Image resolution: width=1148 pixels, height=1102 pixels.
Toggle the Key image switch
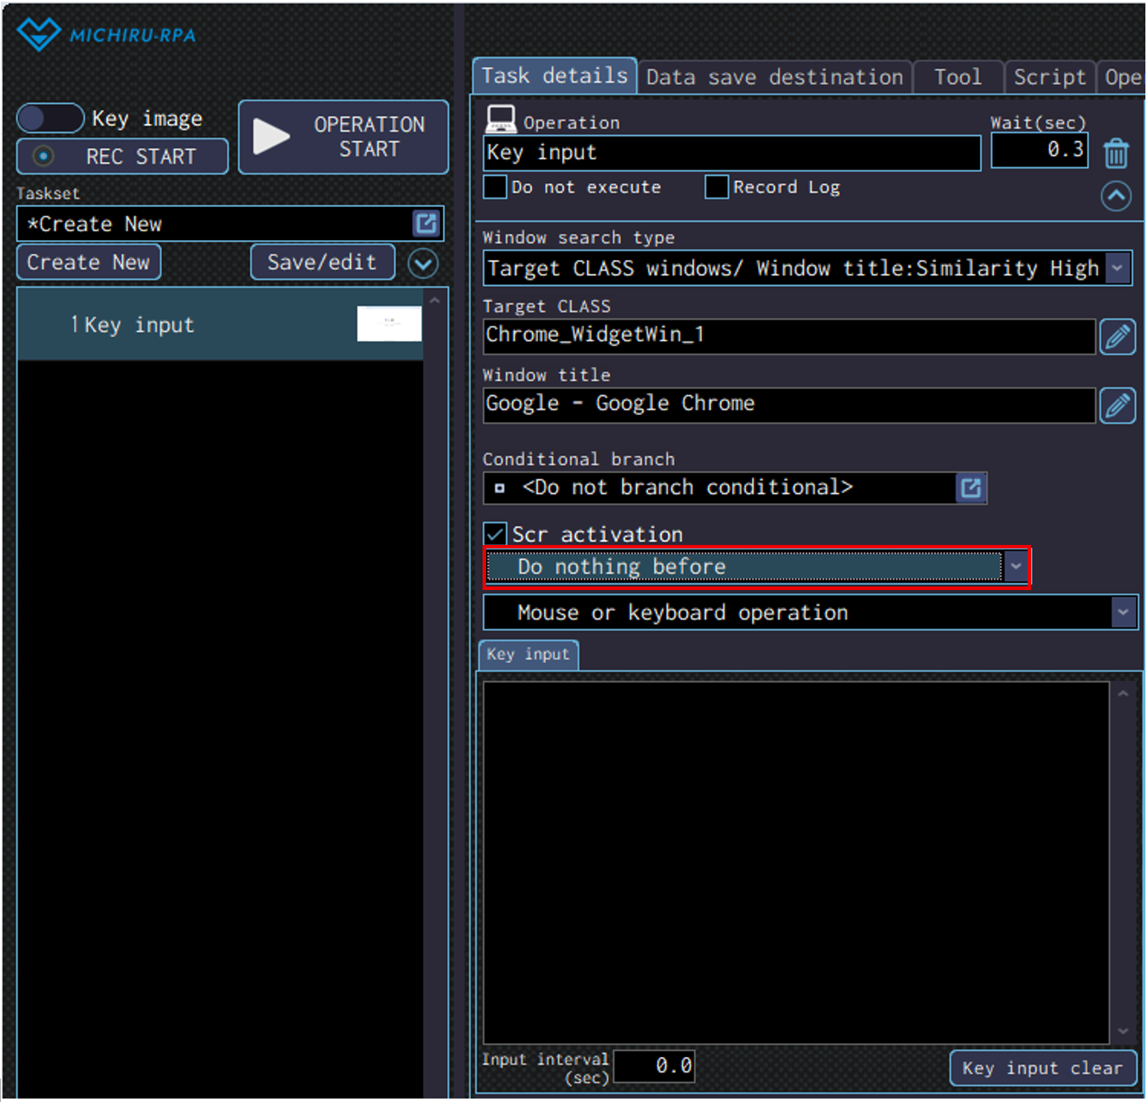coord(50,118)
